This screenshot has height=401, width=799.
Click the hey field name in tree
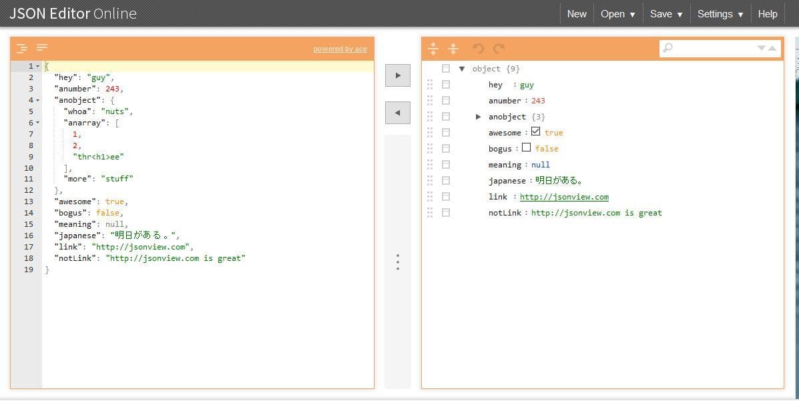pyautogui.click(x=495, y=85)
